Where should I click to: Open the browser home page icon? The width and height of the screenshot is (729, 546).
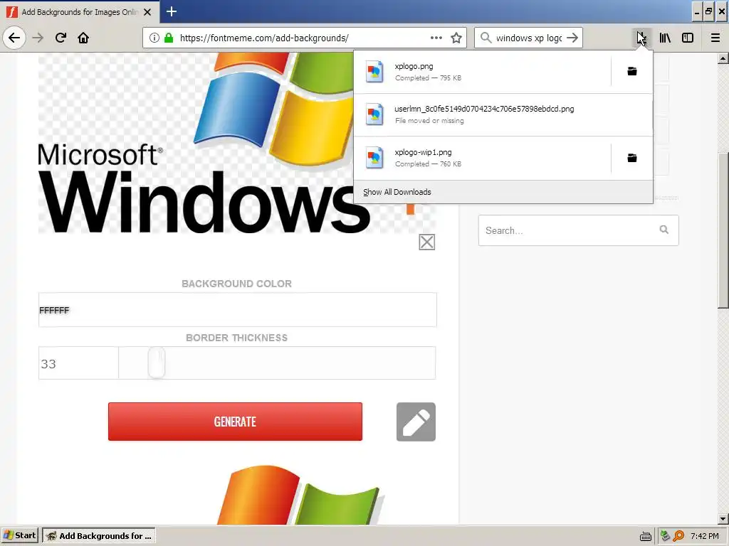pos(83,38)
